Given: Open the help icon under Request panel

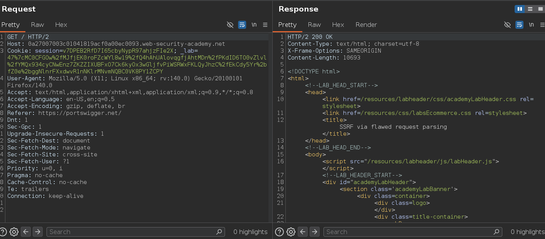Looking at the screenshot, I should 3,232.
